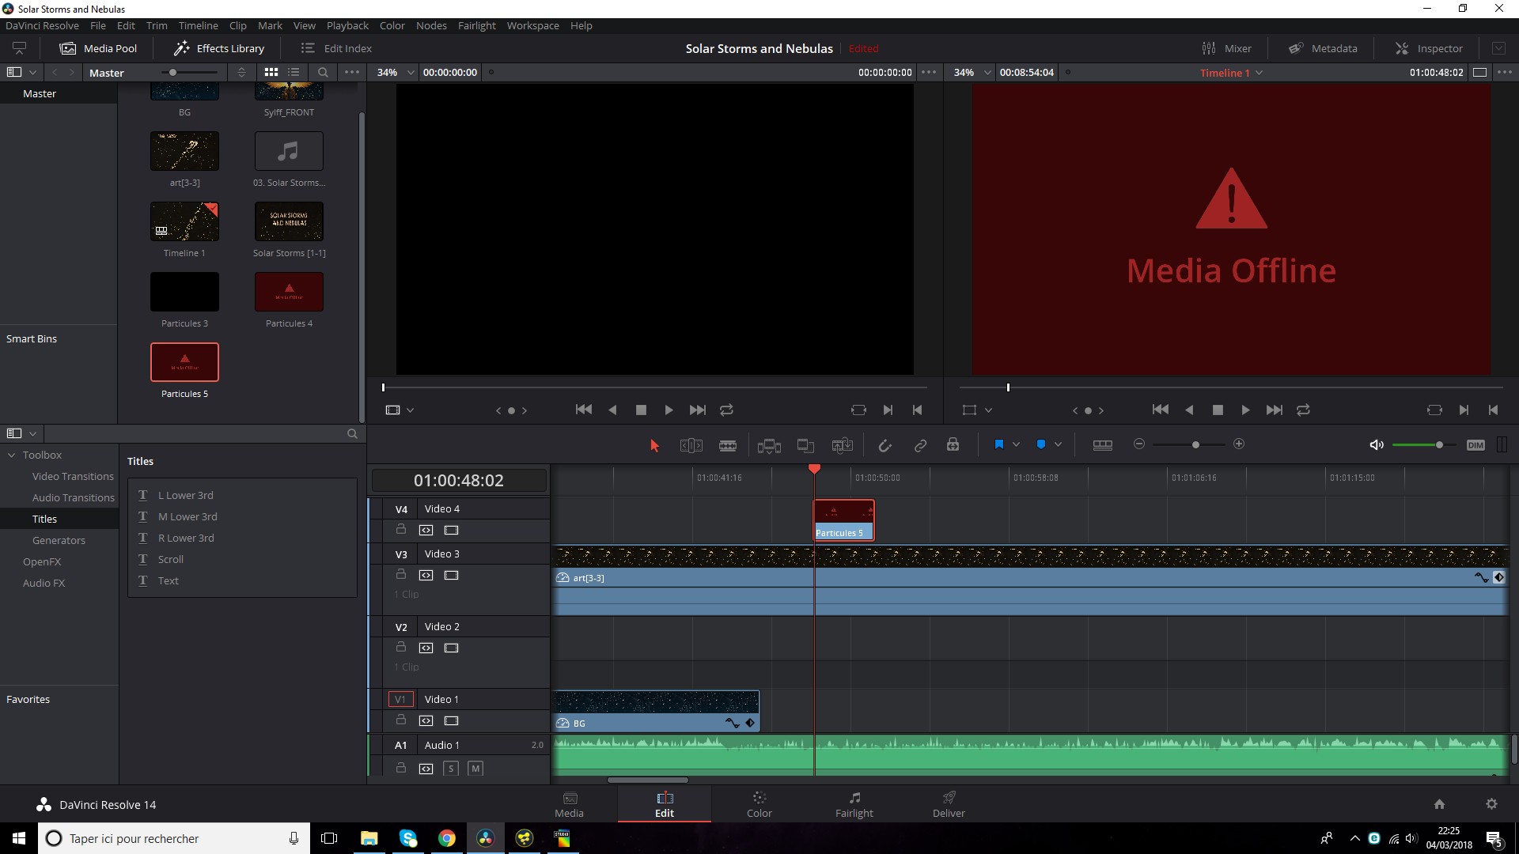Click the Replace Clip toolbar icon
The height and width of the screenshot is (854, 1519).
click(x=843, y=445)
